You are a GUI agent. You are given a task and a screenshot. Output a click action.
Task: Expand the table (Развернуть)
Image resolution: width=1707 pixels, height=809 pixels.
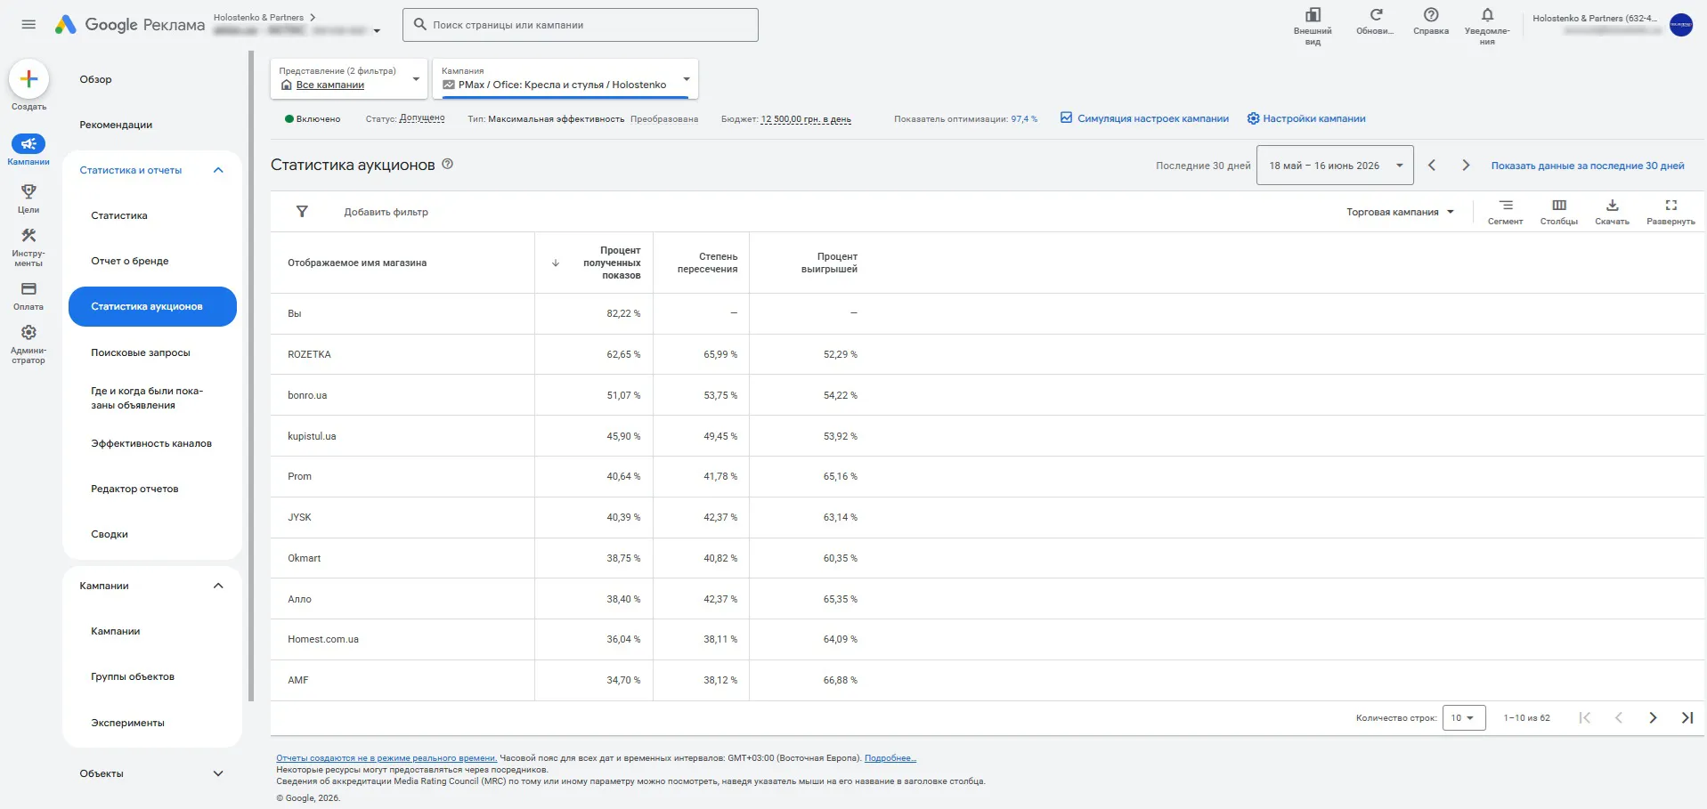[1670, 212]
